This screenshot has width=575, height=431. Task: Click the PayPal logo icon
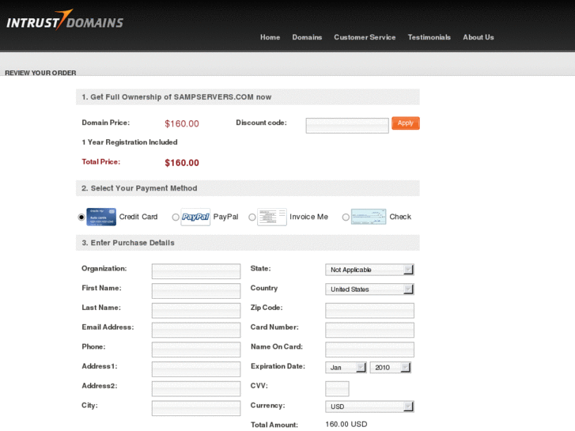(x=195, y=217)
